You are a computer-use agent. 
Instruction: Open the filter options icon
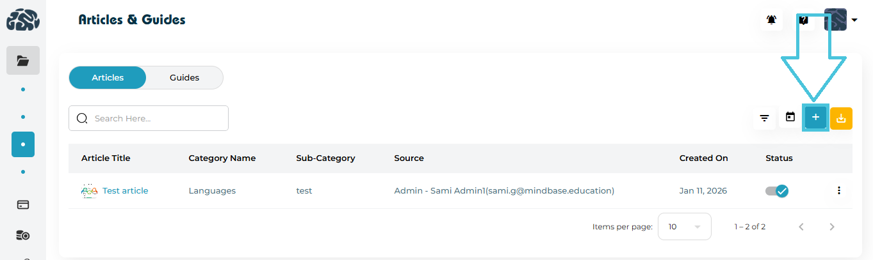tap(764, 118)
